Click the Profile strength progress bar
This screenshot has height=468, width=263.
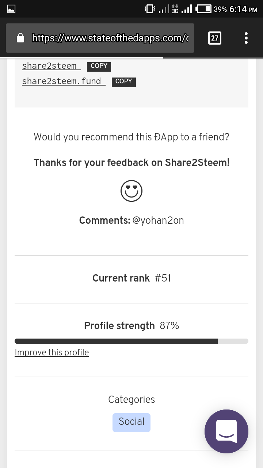pos(131,341)
